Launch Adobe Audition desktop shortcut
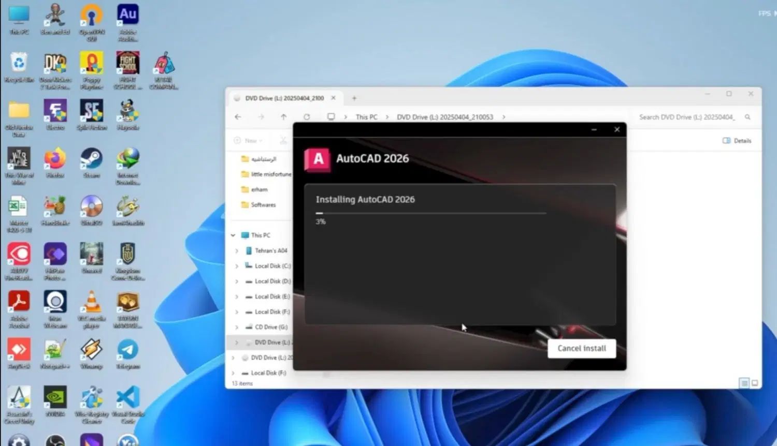This screenshot has height=446, width=777. point(127,23)
